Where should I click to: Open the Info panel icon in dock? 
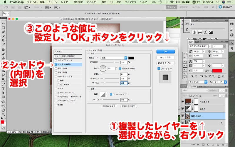click(x=232, y=35)
